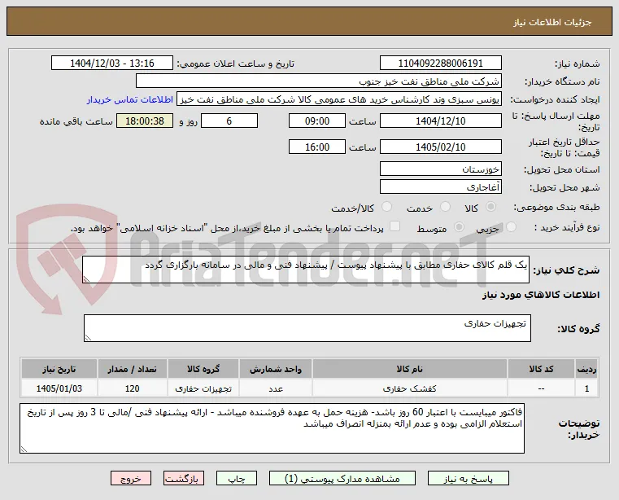The height and width of the screenshot is (500, 619).
Task: Open اطلاعات تماس خریدار link
Action: point(130,100)
